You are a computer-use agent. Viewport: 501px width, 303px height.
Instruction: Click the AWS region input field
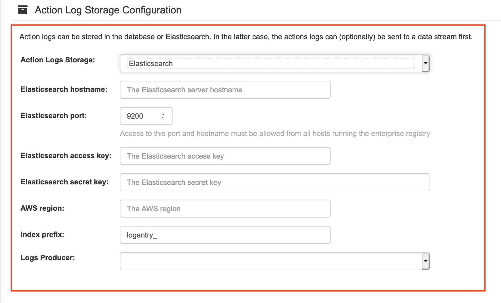pos(225,209)
